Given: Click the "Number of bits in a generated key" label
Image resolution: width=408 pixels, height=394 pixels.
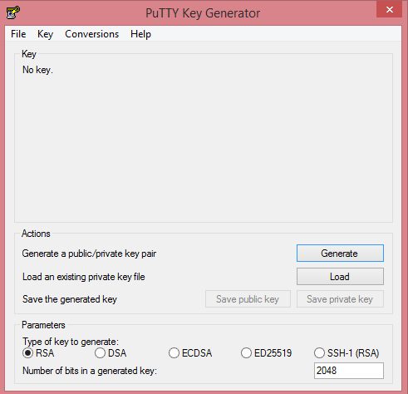Looking at the screenshot, I should (90, 371).
